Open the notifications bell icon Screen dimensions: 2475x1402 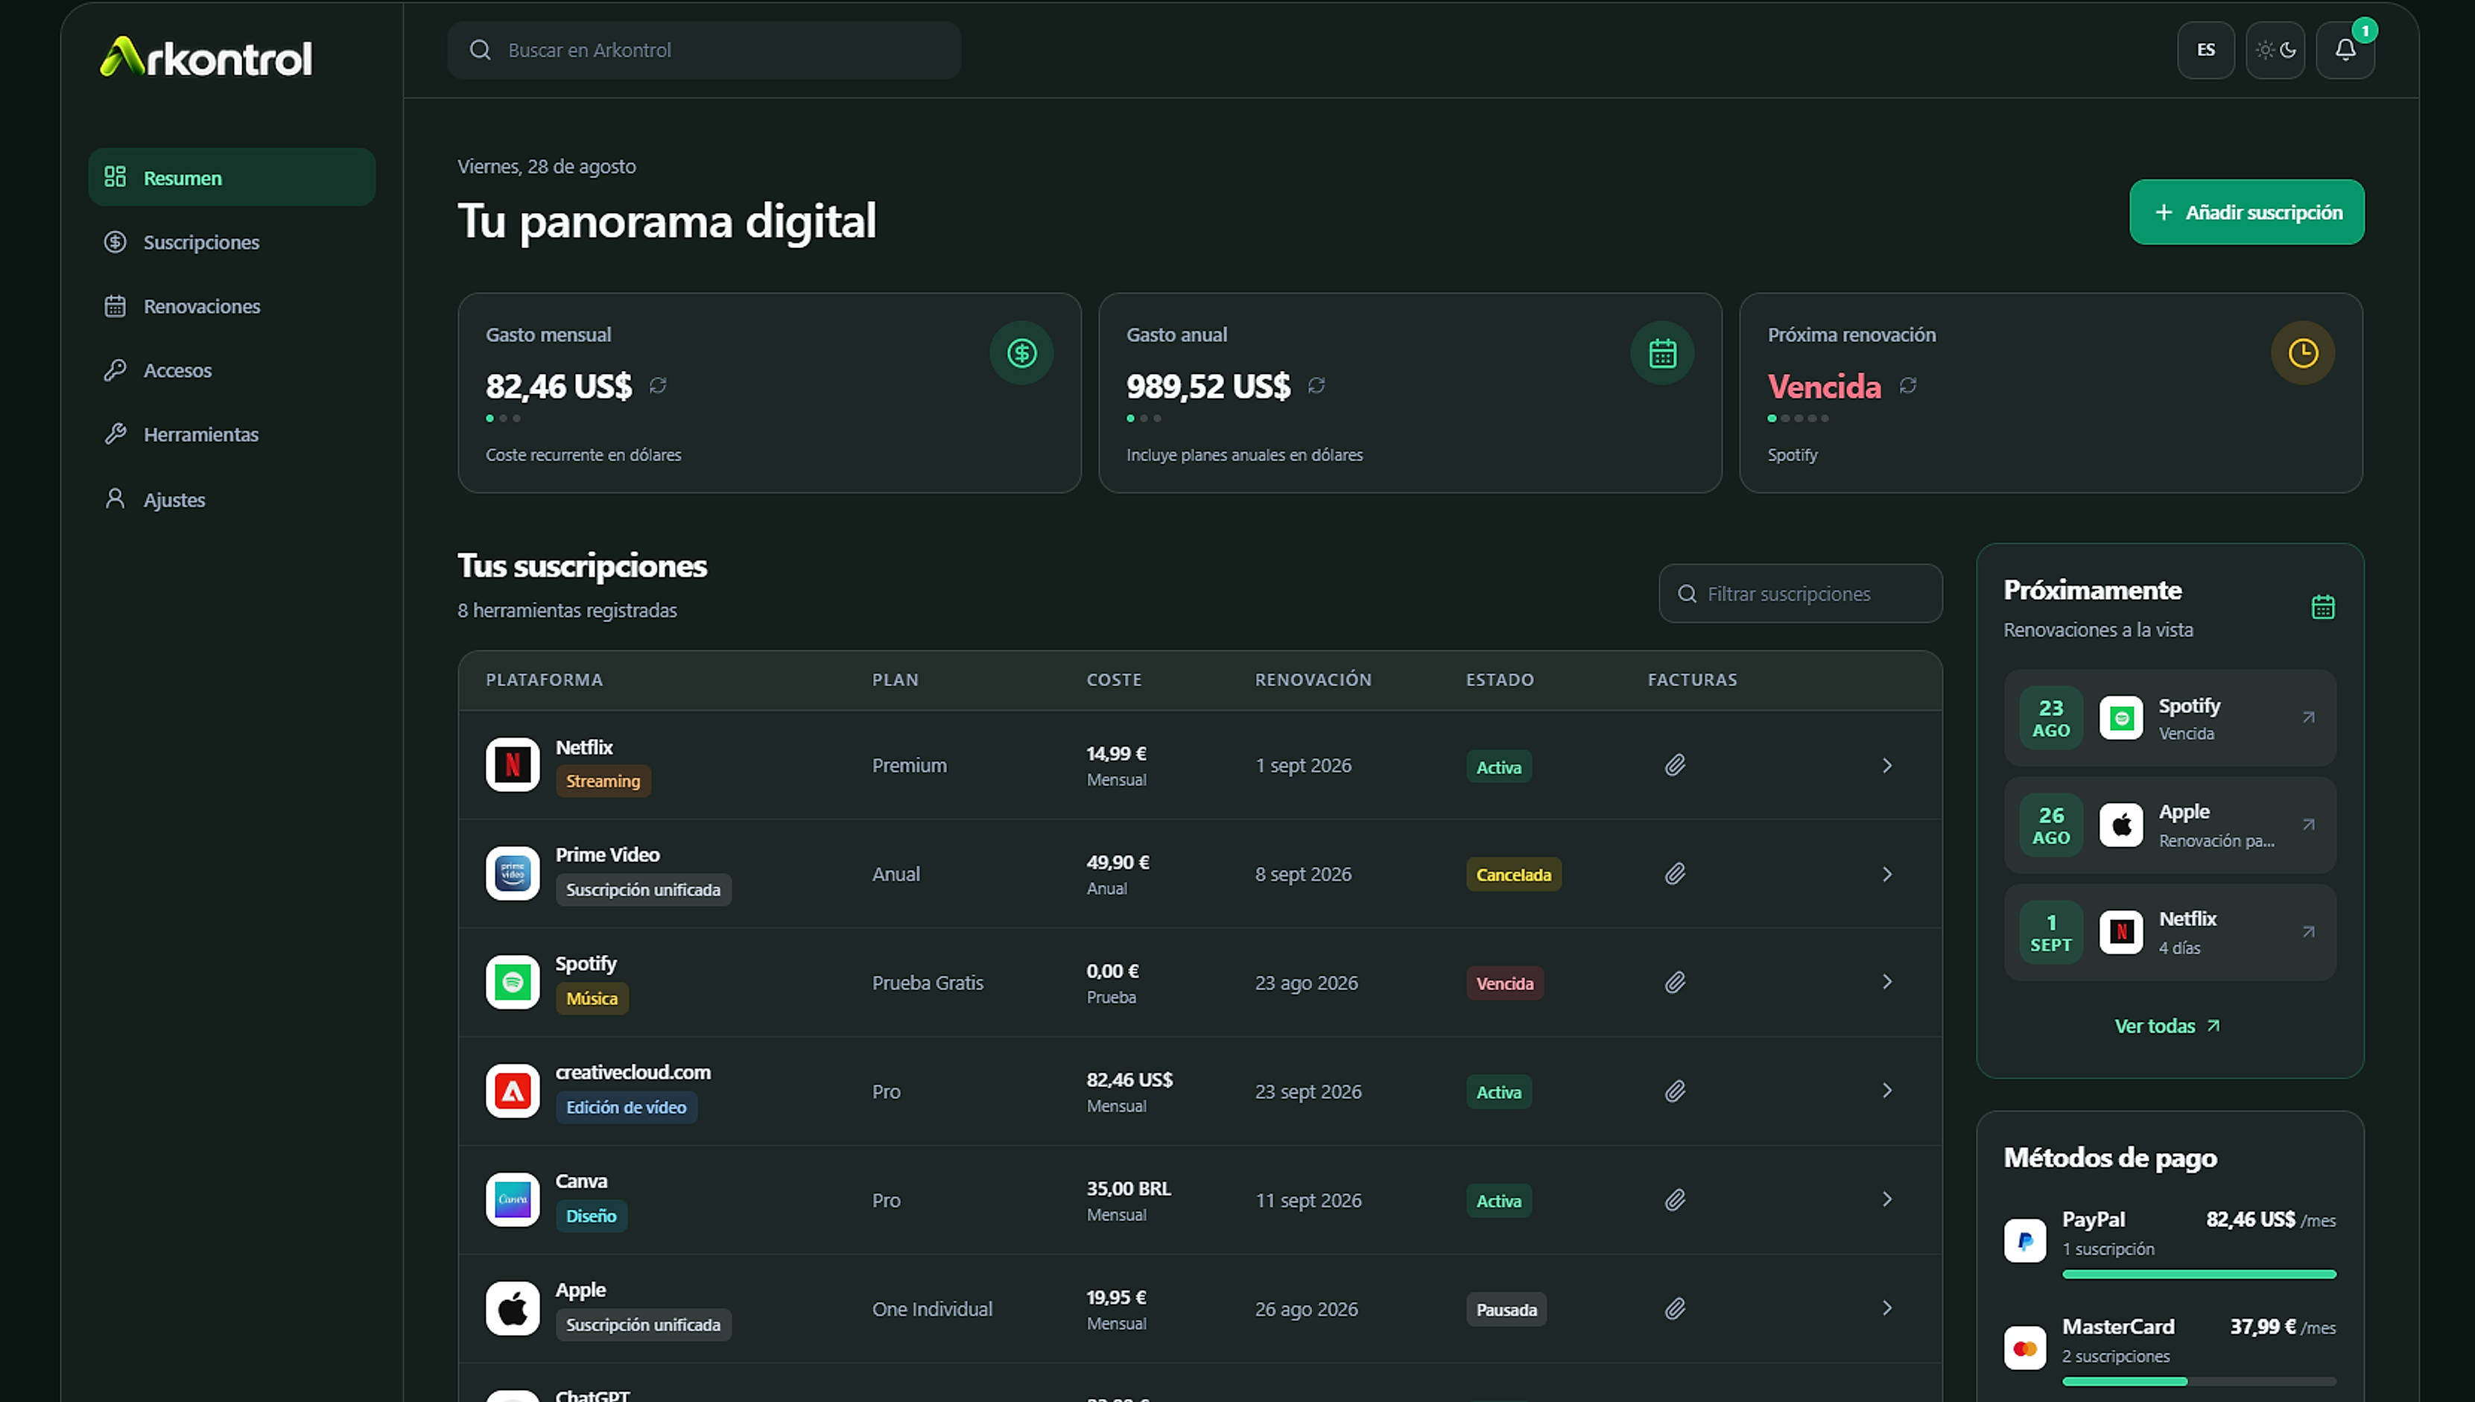tap(2344, 50)
